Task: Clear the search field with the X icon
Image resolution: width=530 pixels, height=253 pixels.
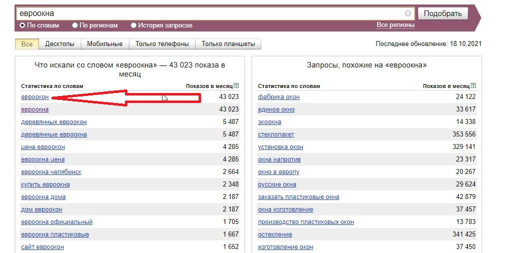Action: pos(408,13)
